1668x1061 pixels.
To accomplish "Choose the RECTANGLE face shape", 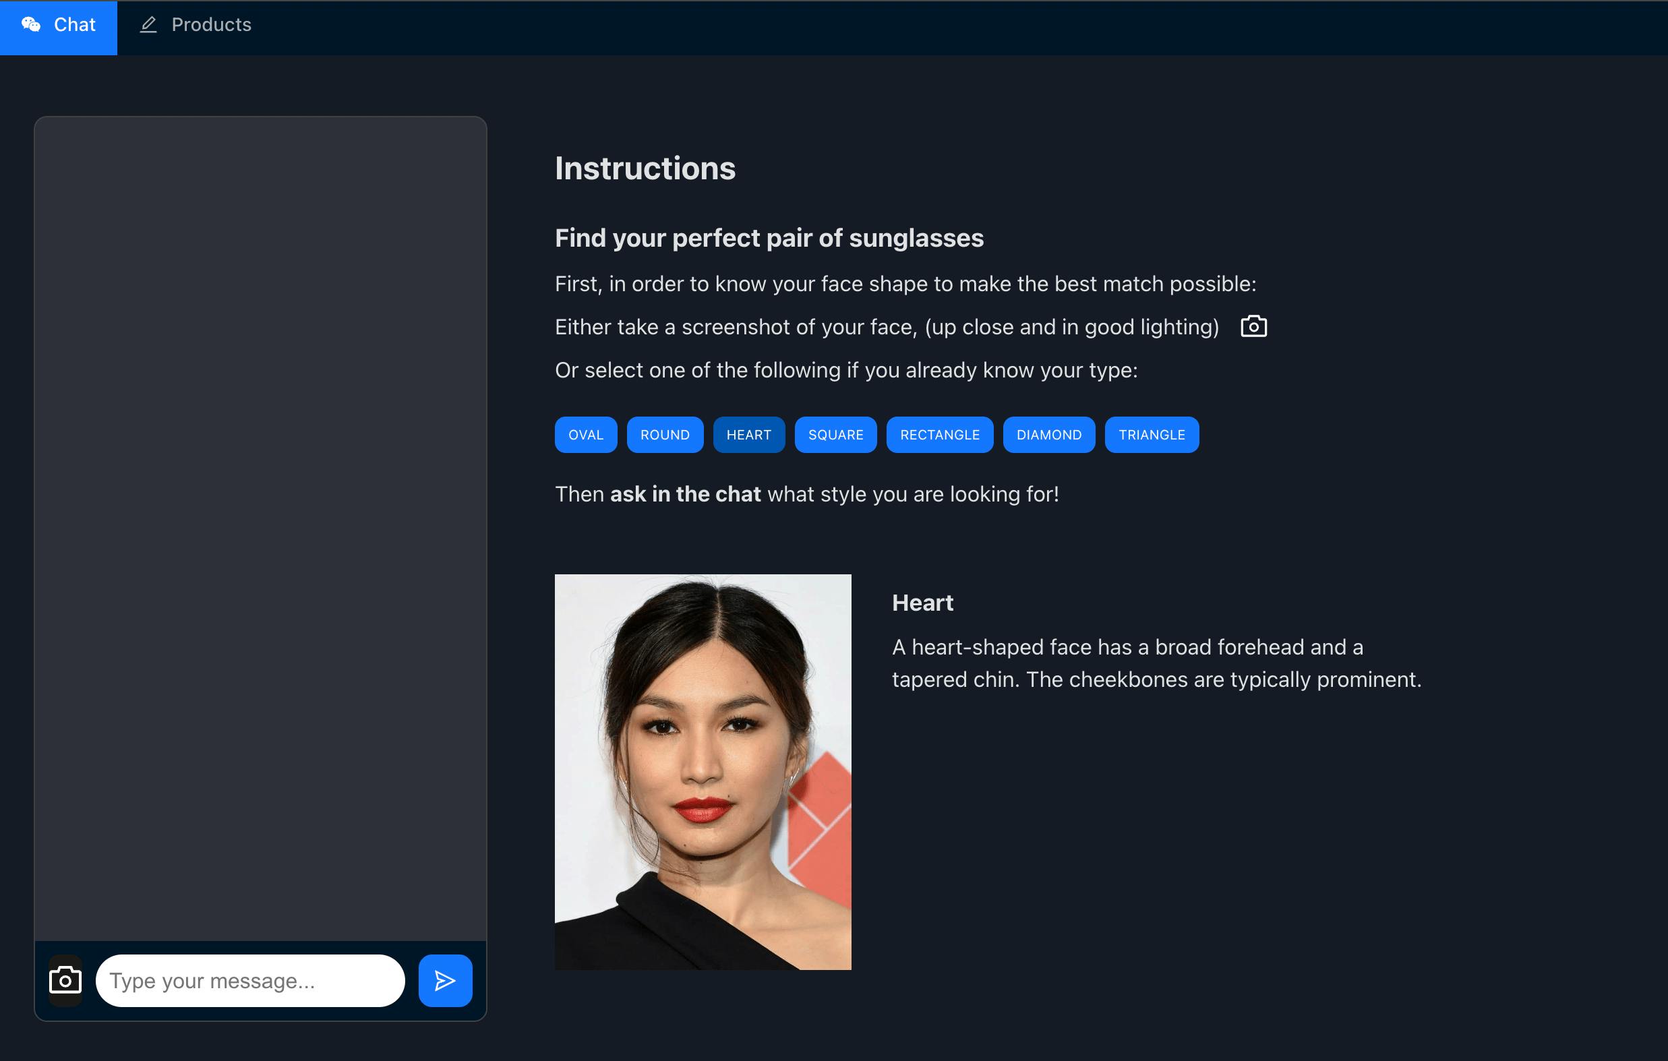I will pos(939,435).
